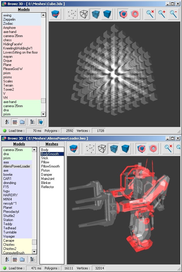Select wireframe view in Cube.3ds window
This screenshot has height=272, width=182.
[84, 14]
